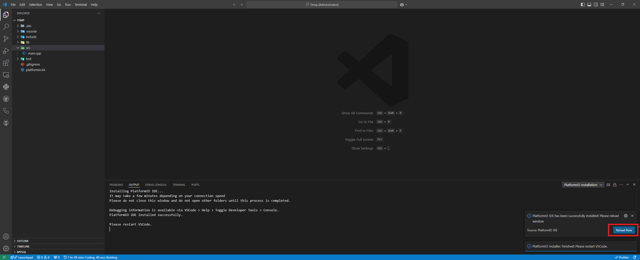Open the Remote Explorer view
Viewport: 640px width, 260px height.
click(6, 75)
